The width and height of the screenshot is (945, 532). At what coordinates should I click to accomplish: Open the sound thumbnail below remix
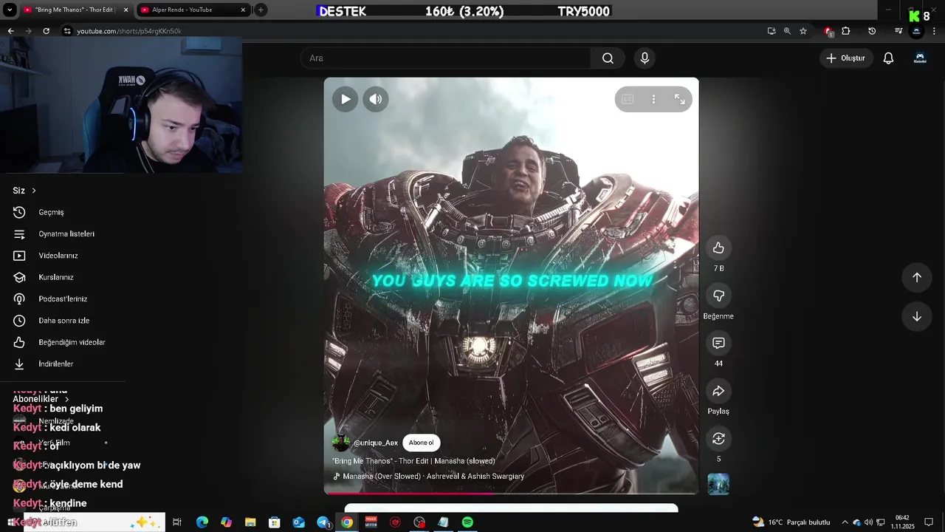[x=718, y=484]
